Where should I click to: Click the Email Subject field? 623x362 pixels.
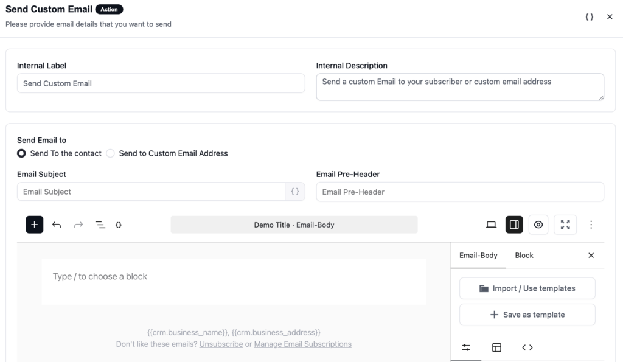(x=151, y=192)
